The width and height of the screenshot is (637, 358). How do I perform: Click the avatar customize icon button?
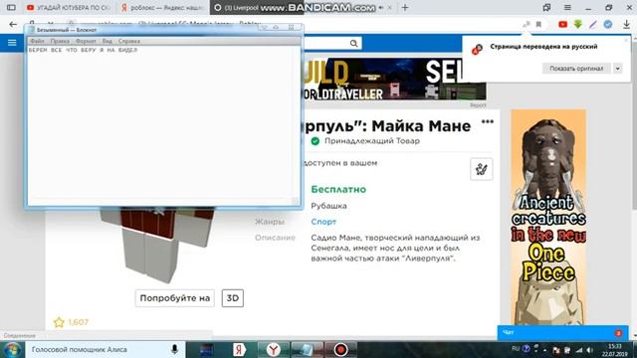point(482,169)
